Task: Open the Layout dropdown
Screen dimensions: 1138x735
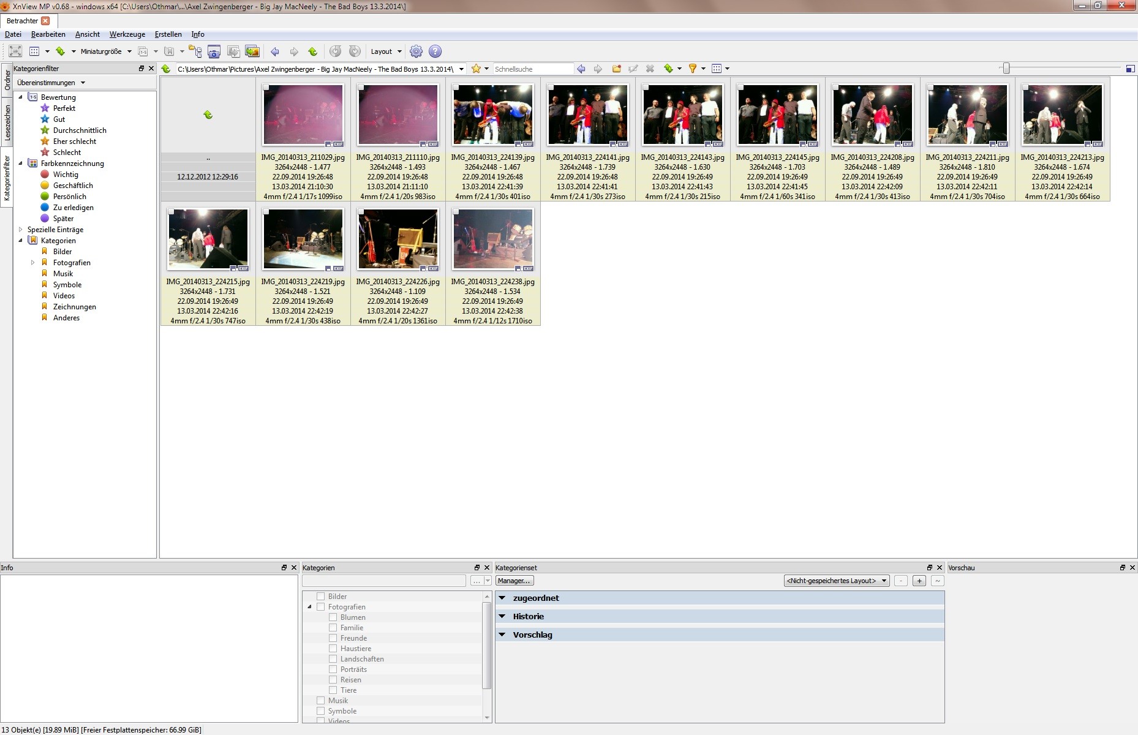Action: pos(386,51)
